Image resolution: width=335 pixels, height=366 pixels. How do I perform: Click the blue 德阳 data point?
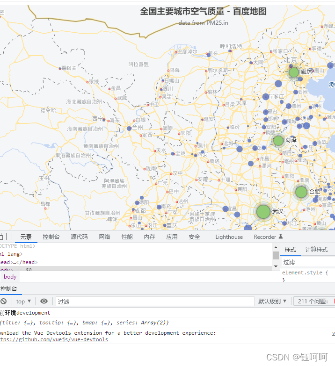138,203
